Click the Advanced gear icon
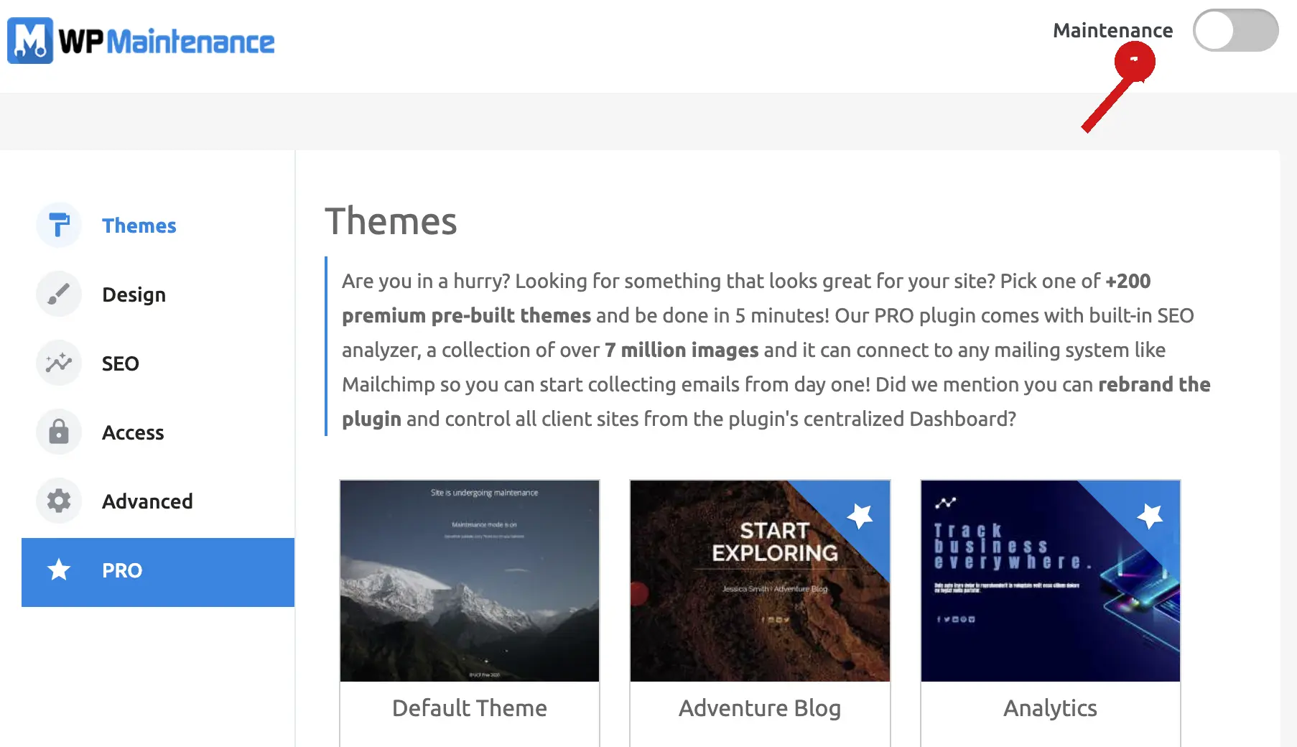This screenshot has width=1297, height=747. tap(59, 501)
